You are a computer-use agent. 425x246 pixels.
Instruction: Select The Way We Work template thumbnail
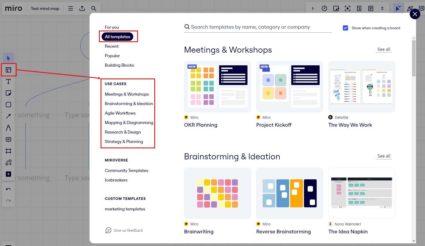pos(362,87)
